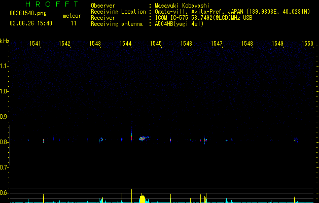This screenshot has height=203, width=319.
Task: Select the ICOM IC-575 receiver text
Action: [x=203, y=18]
